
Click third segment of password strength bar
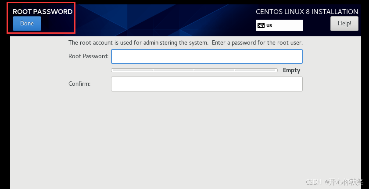coord(215,70)
